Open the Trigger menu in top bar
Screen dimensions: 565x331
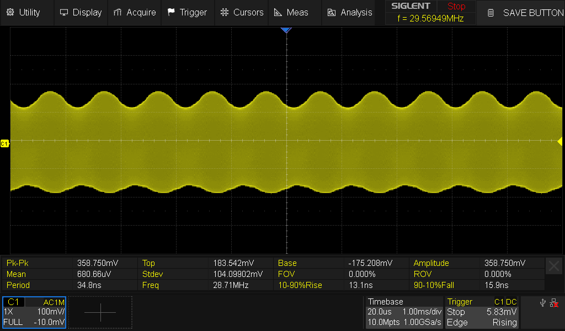point(187,12)
